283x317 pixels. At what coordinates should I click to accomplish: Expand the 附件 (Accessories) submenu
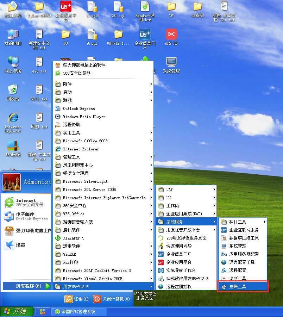70,84
